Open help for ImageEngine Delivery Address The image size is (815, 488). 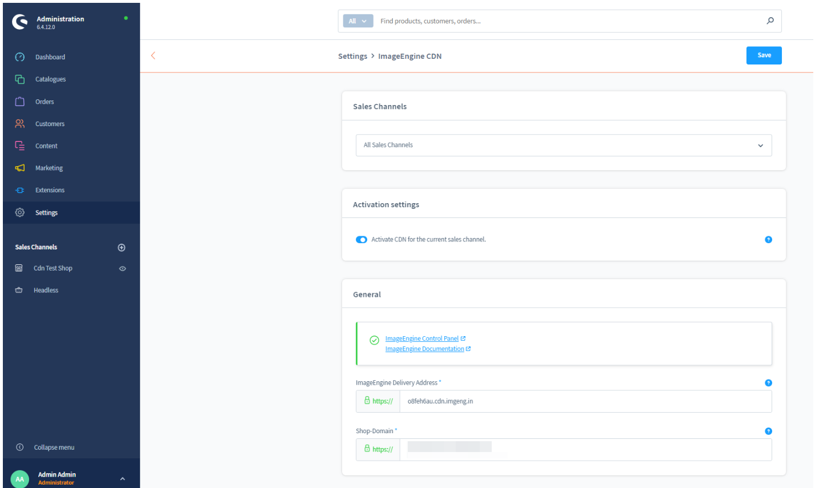coord(768,383)
